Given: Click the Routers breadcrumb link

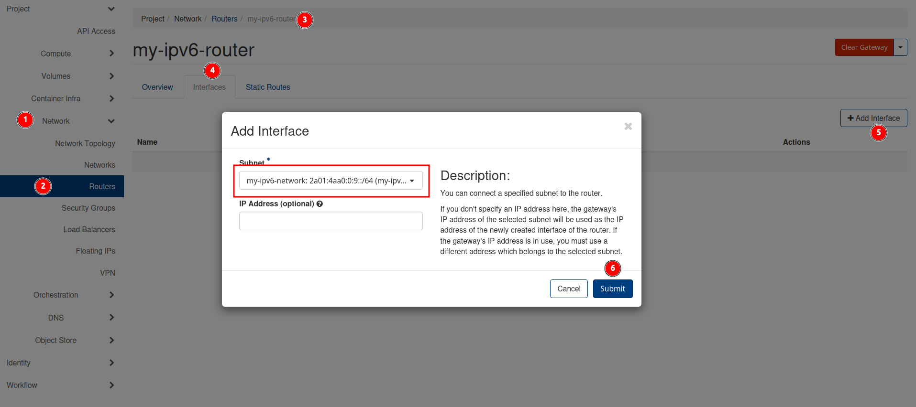Looking at the screenshot, I should (224, 19).
